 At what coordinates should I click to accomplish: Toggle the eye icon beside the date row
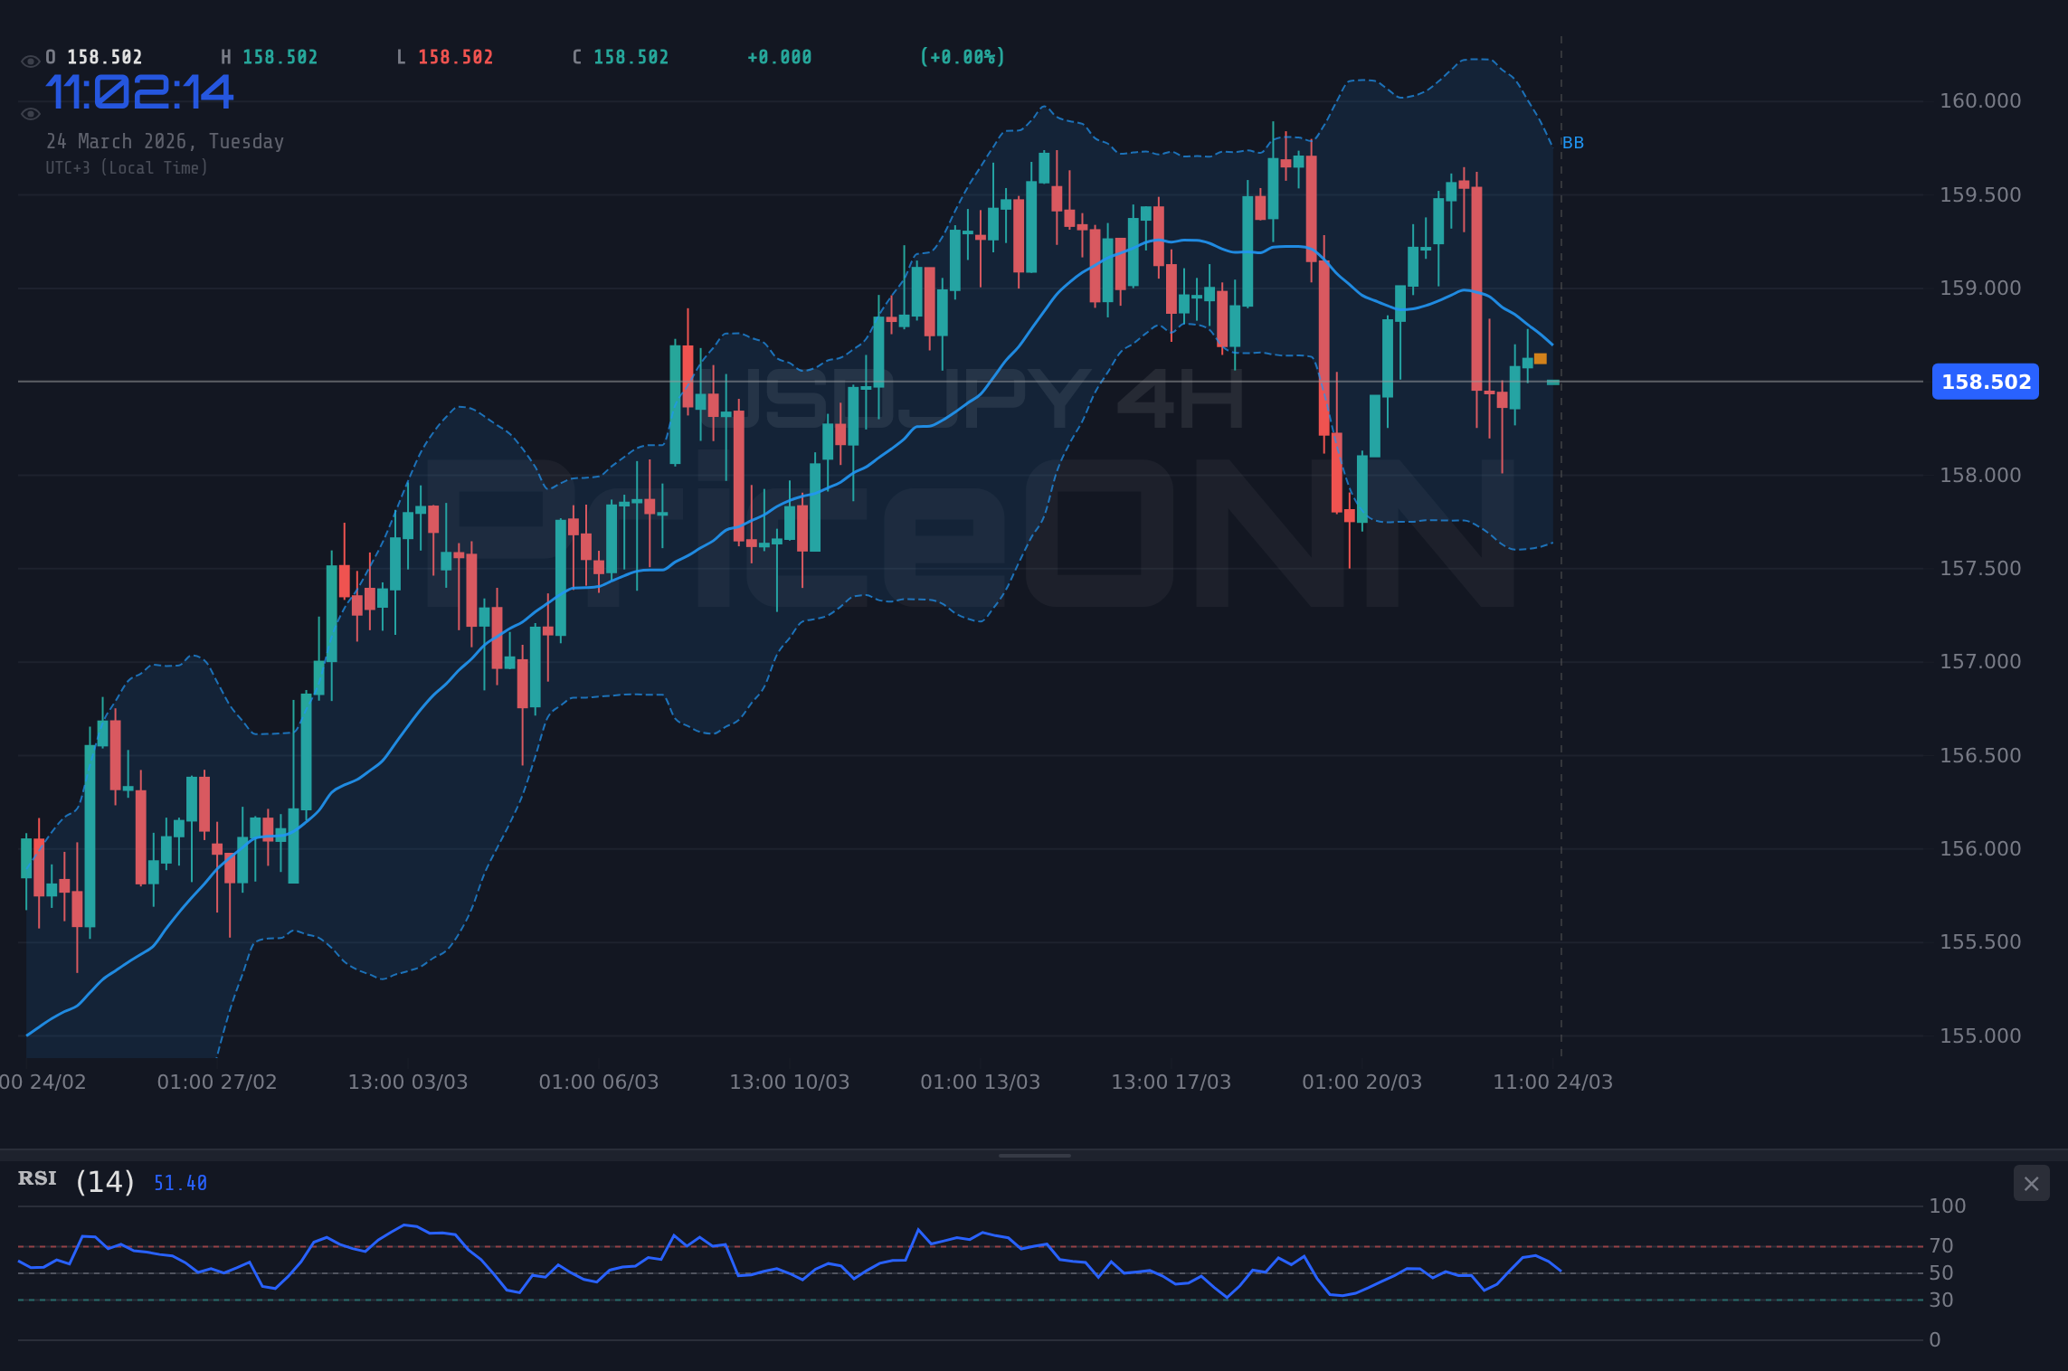coord(30,113)
